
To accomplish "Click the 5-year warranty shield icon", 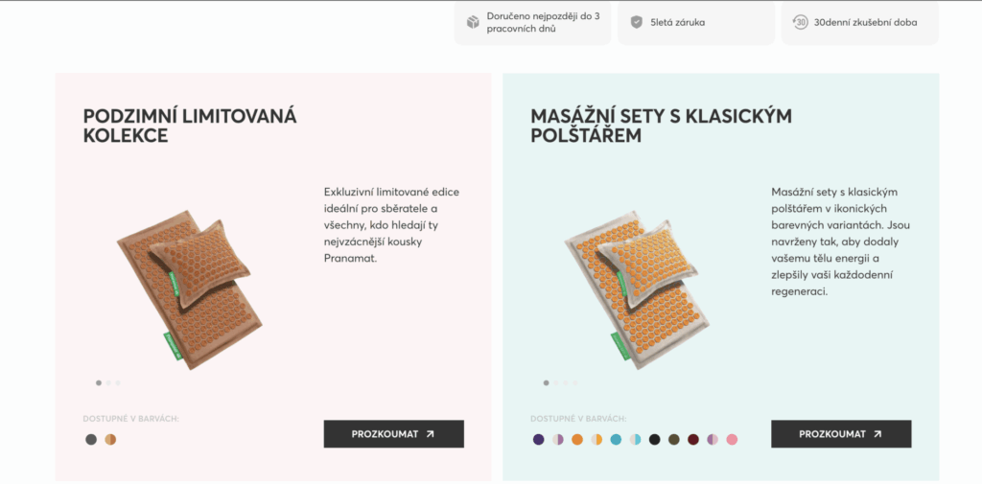I will (x=637, y=22).
